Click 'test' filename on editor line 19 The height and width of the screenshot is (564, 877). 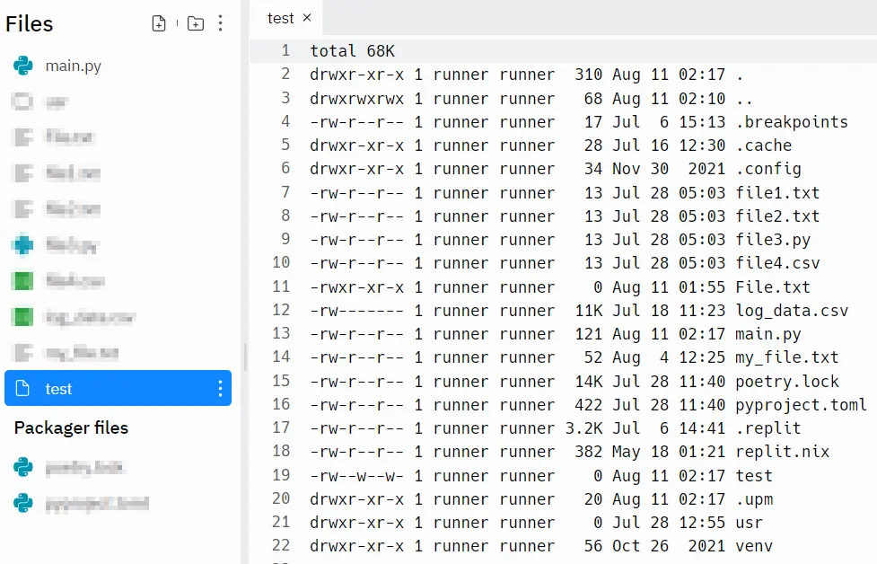click(x=754, y=476)
